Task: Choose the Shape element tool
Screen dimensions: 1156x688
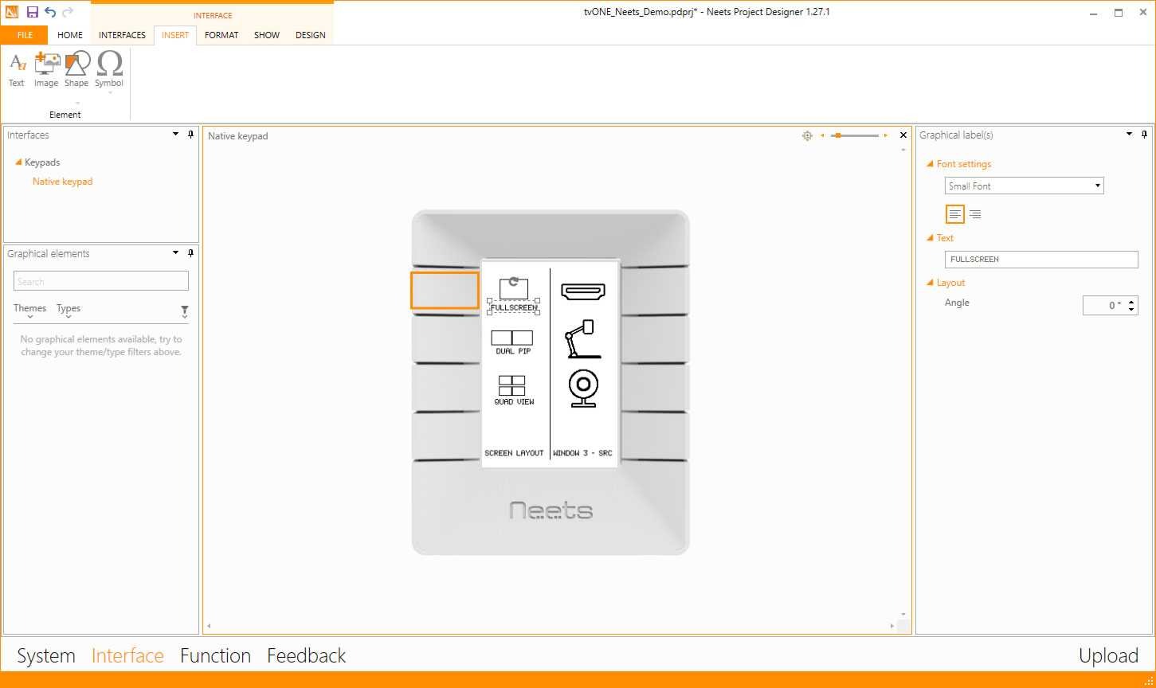Action: pos(76,69)
